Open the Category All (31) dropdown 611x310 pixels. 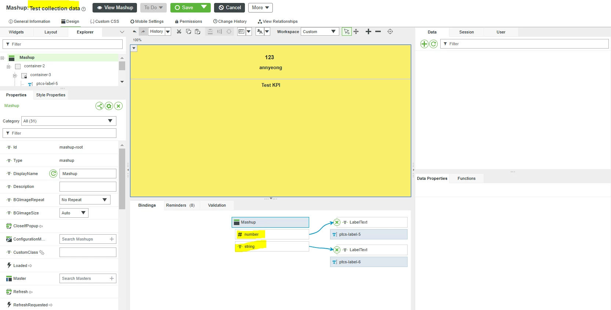tap(69, 121)
